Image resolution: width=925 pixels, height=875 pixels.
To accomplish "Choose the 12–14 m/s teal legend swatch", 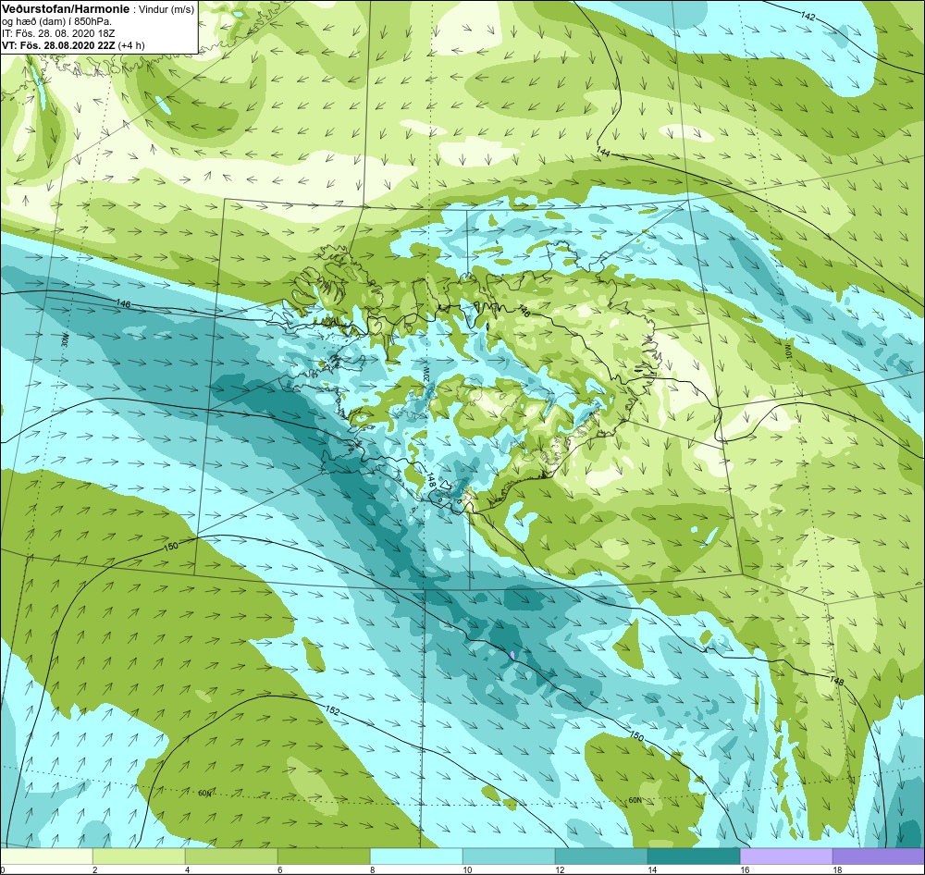I will 601,857.
